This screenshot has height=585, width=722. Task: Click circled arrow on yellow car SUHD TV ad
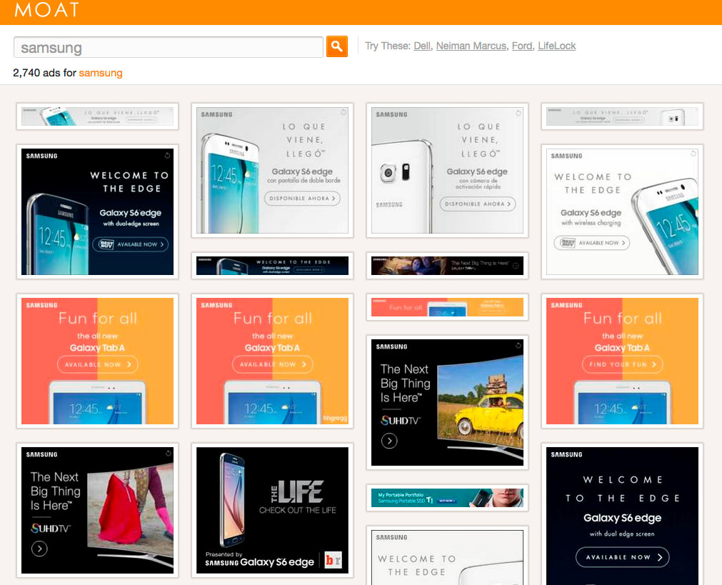(389, 441)
